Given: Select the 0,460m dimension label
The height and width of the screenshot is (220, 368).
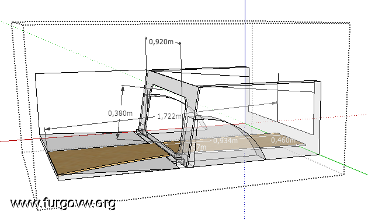Looking at the screenshot, I should point(283,140).
